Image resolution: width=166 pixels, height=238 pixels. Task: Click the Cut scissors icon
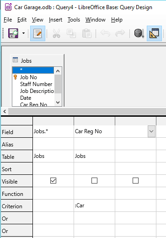tap(56, 33)
